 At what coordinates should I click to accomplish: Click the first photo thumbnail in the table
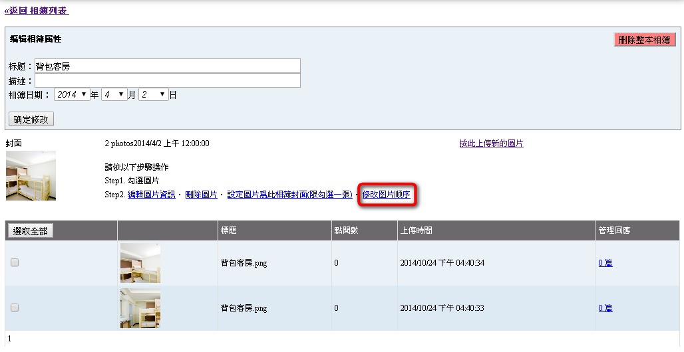[140, 263]
